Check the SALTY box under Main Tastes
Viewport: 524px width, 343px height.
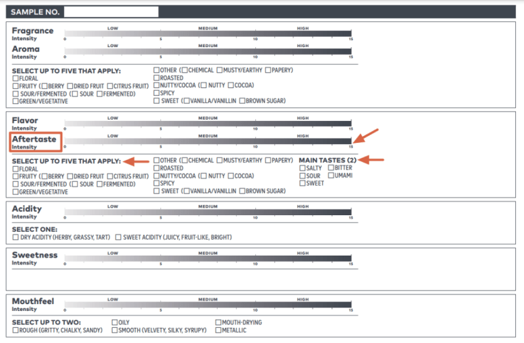point(302,168)
